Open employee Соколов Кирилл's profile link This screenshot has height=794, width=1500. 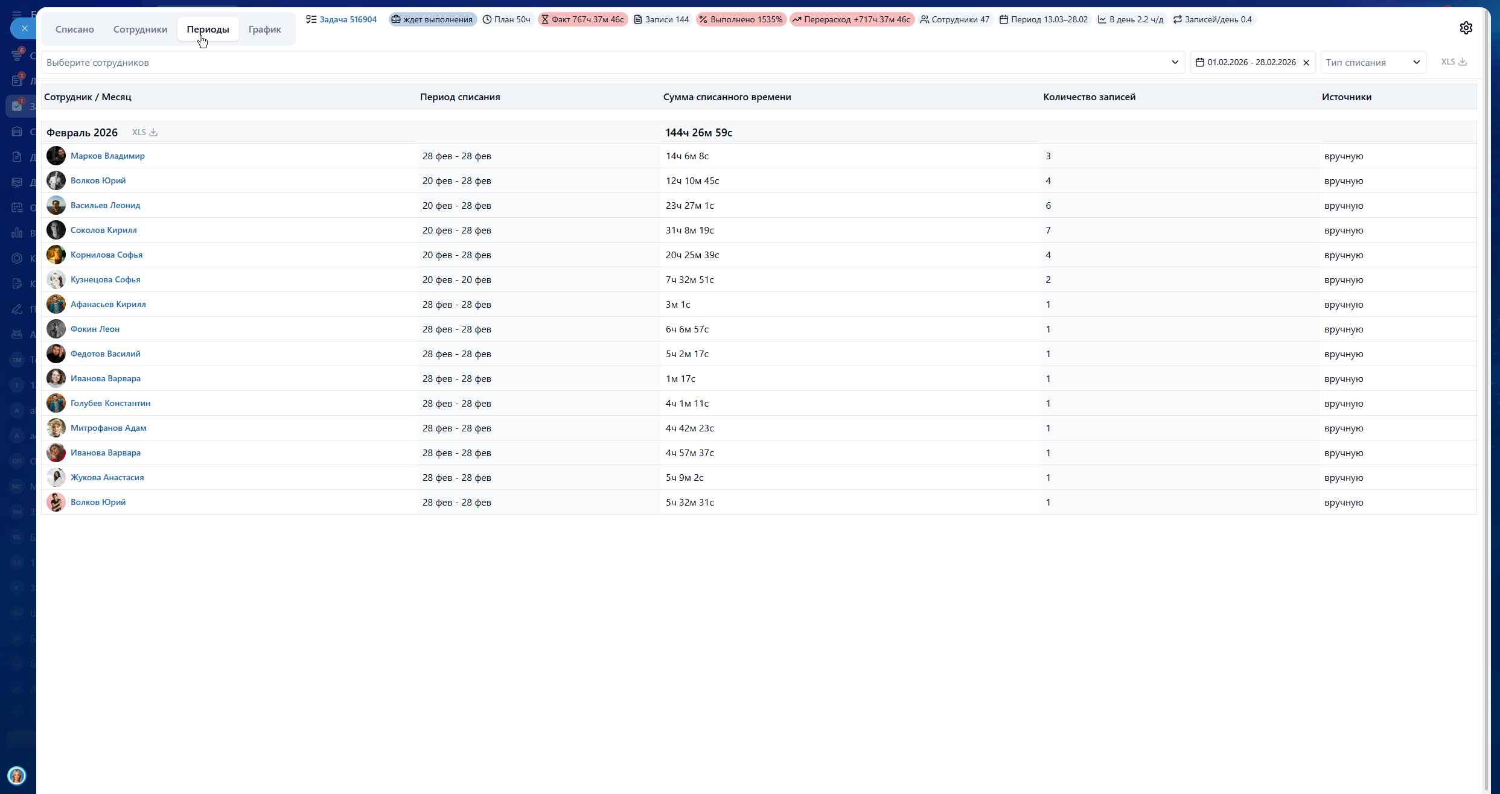[104, 230]
